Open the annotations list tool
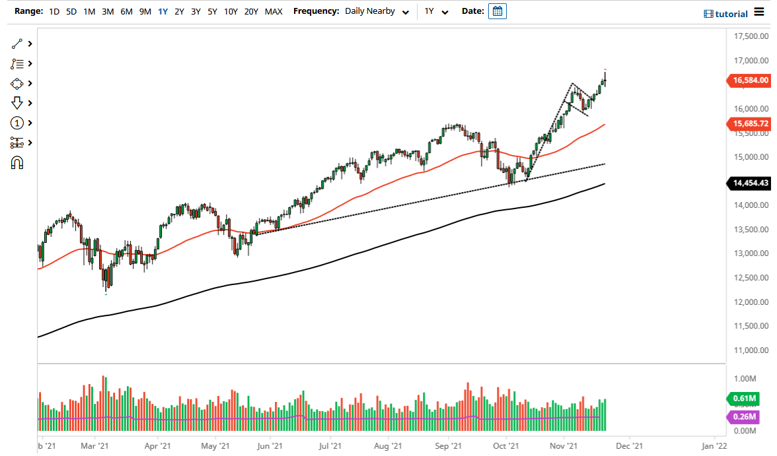Image resolution: width=777 pixels, height=456 pixels. 18,63
